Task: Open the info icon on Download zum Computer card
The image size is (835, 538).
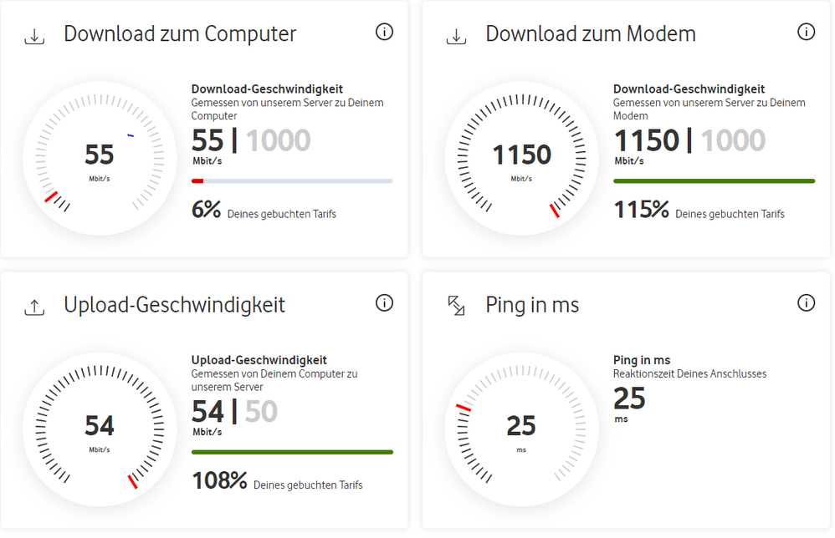Action: click(384, 32)
